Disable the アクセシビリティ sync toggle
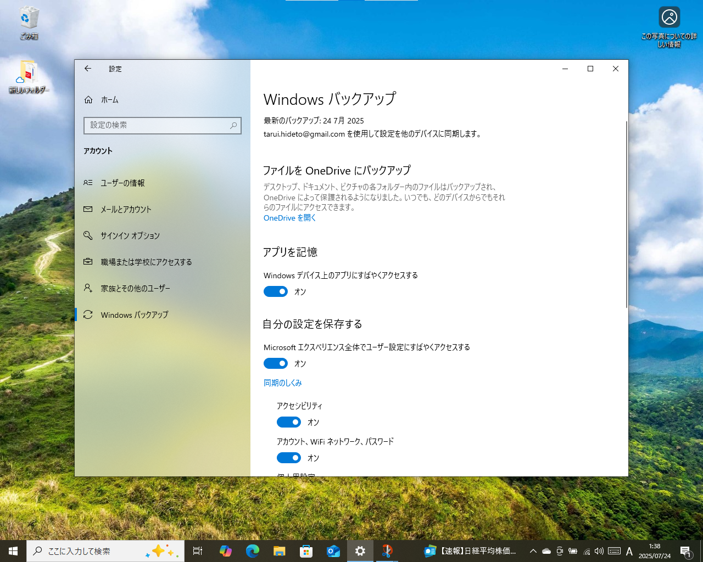Image resolution: width=703 pixels, height=562 pixels. [289, 422]
